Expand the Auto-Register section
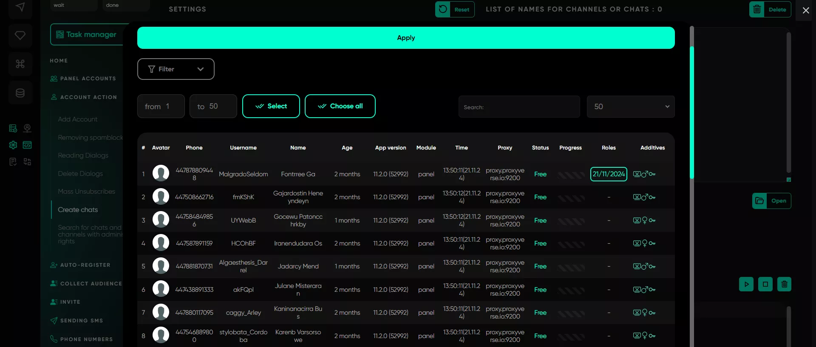The height and width of the screenshot is (347, 816). (80, 265)
